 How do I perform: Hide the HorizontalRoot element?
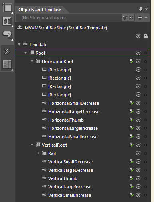pyautogui.click(x=138, y=61)
